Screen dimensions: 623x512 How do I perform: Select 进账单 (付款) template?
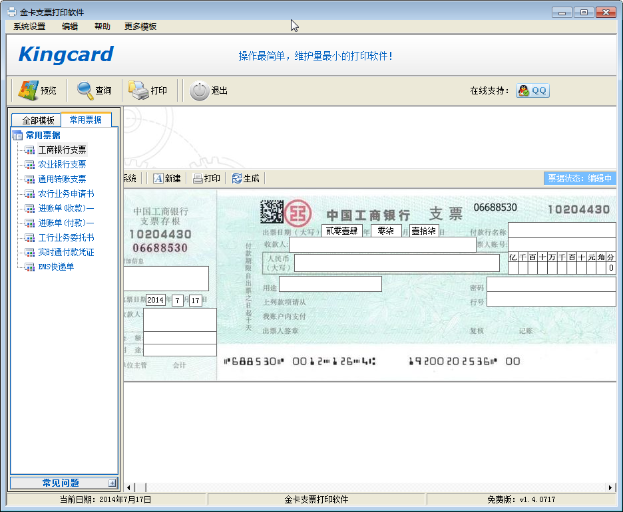click(66, 223)
